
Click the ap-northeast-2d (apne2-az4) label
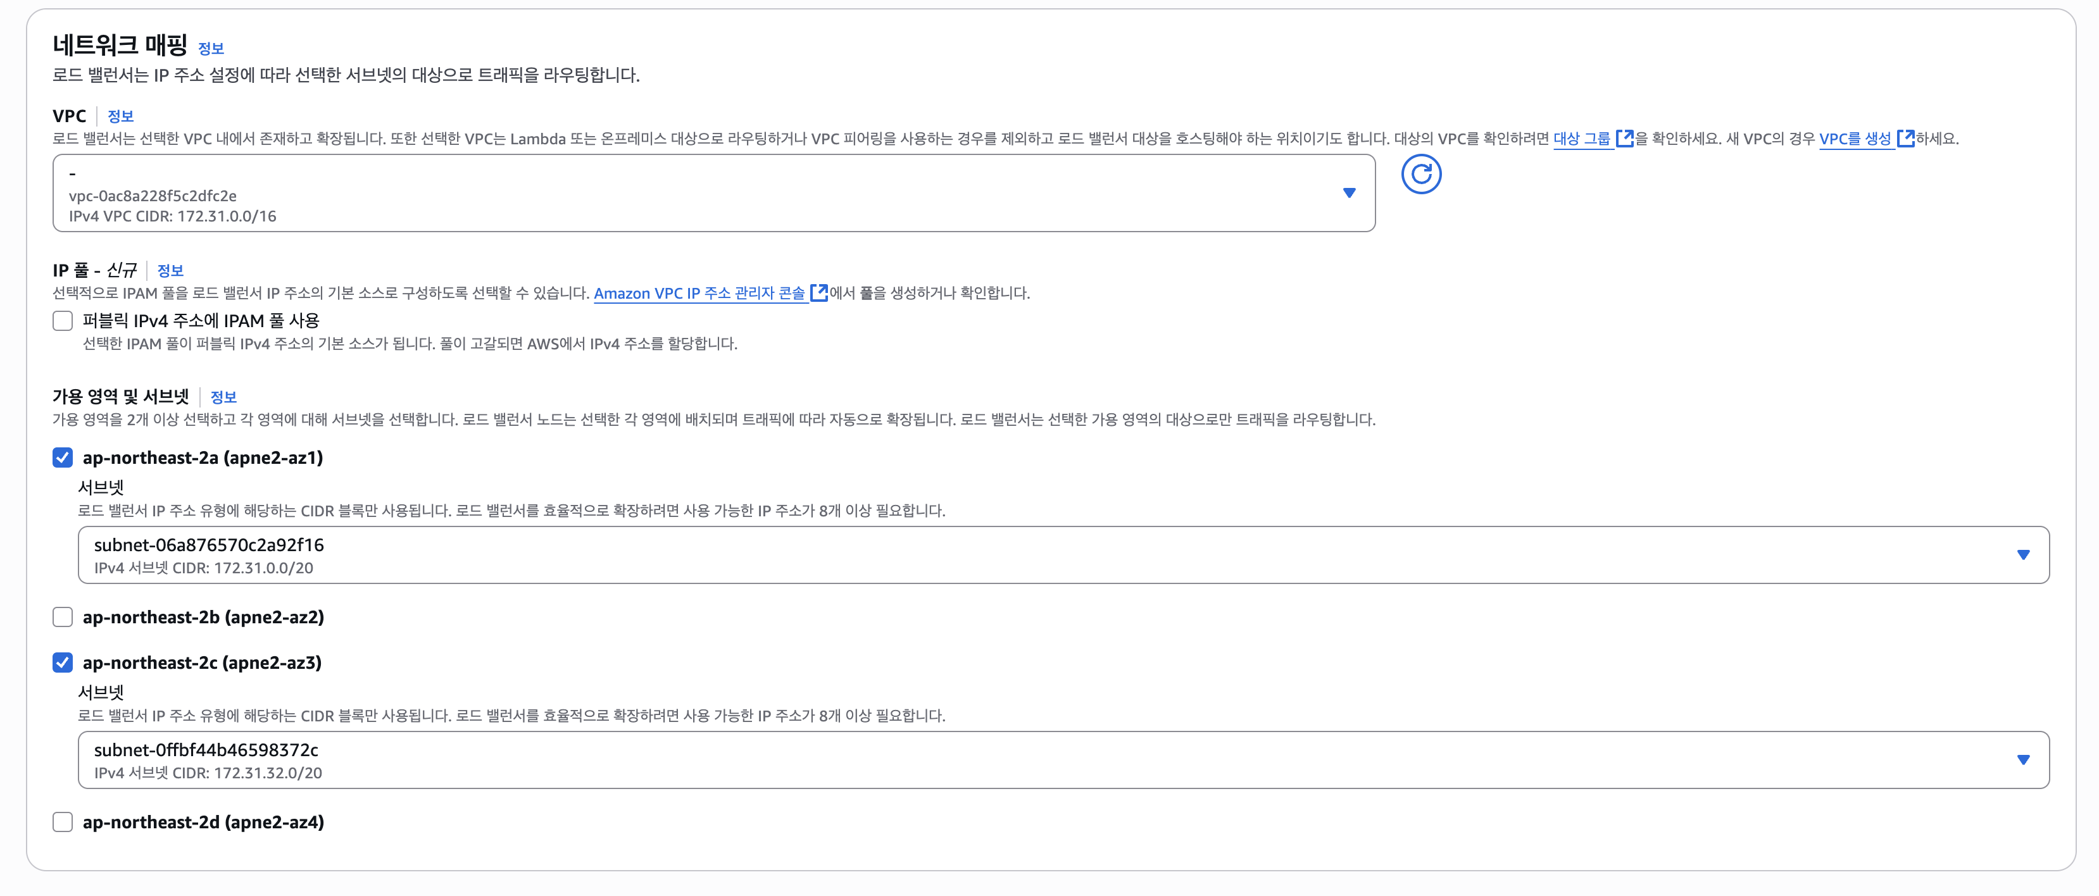click(x=204, y=823)
